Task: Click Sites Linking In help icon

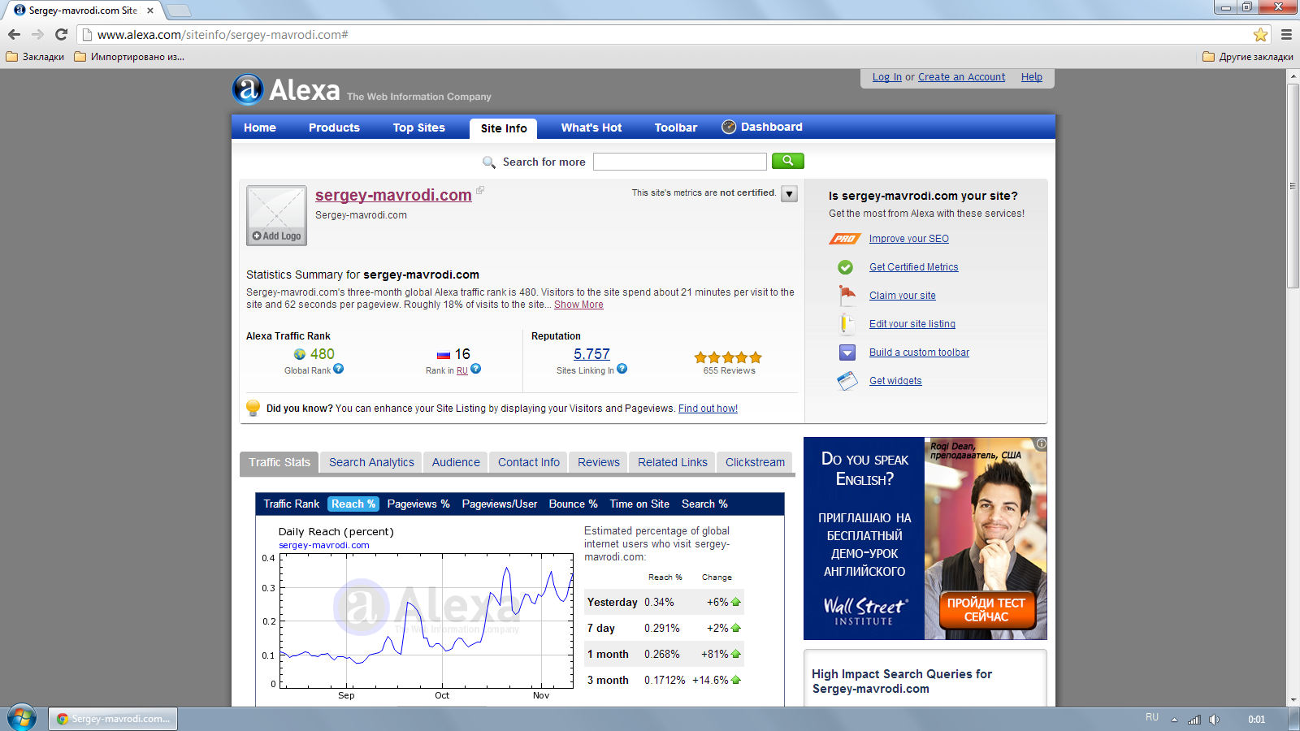Action: coord(622,369)
